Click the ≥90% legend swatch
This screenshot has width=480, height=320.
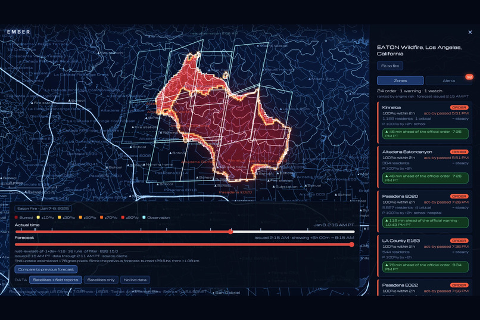(x=123, y=218)
